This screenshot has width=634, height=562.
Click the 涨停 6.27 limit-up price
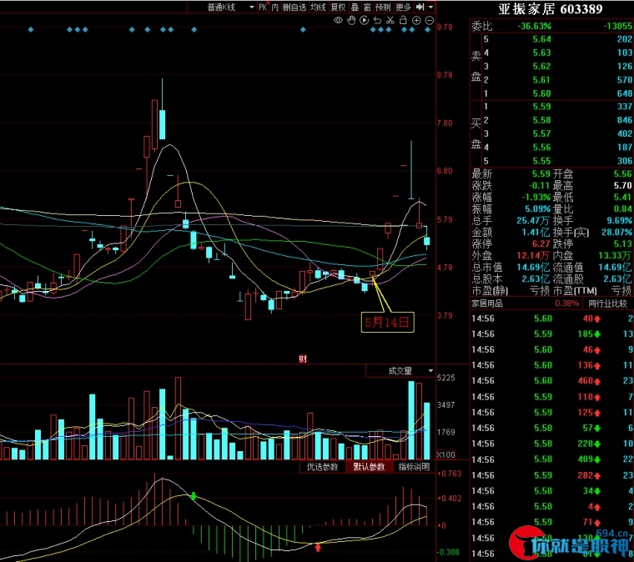[541, 244]
